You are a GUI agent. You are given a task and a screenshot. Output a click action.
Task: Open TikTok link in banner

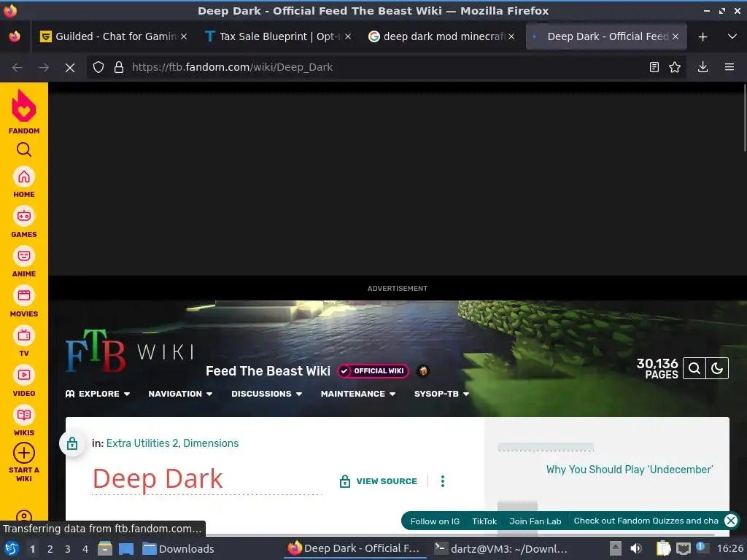point(484,521)
